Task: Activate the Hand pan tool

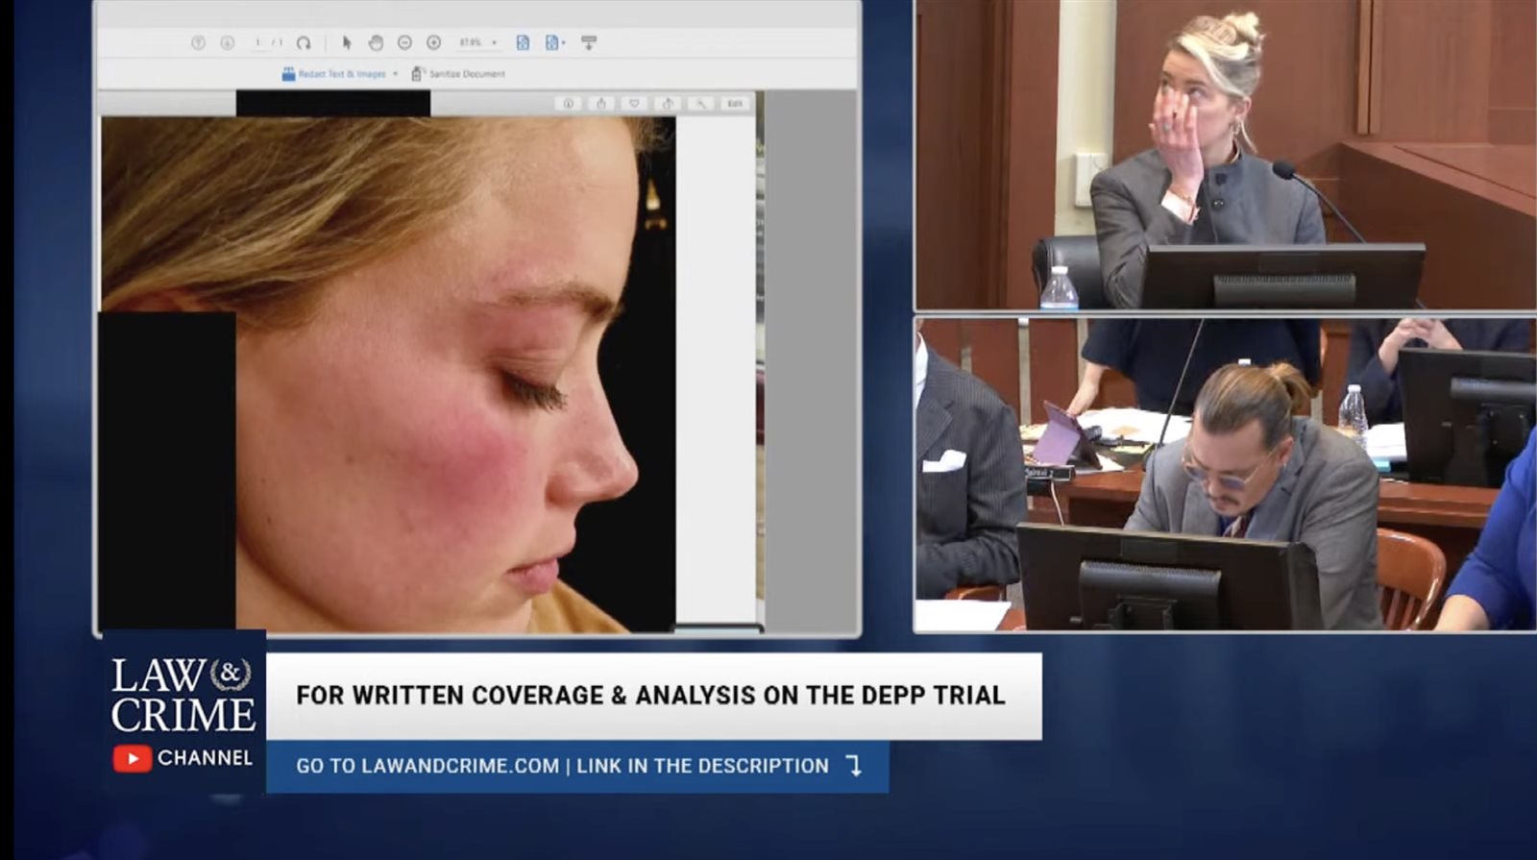Action: click(x=376, y=43)
